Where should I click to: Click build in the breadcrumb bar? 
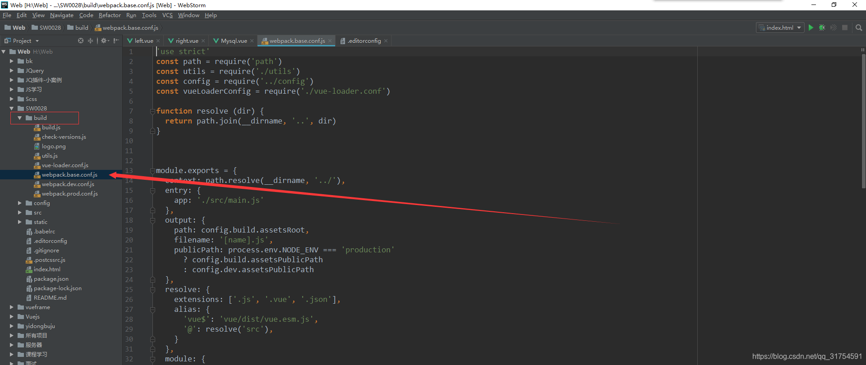78,27
